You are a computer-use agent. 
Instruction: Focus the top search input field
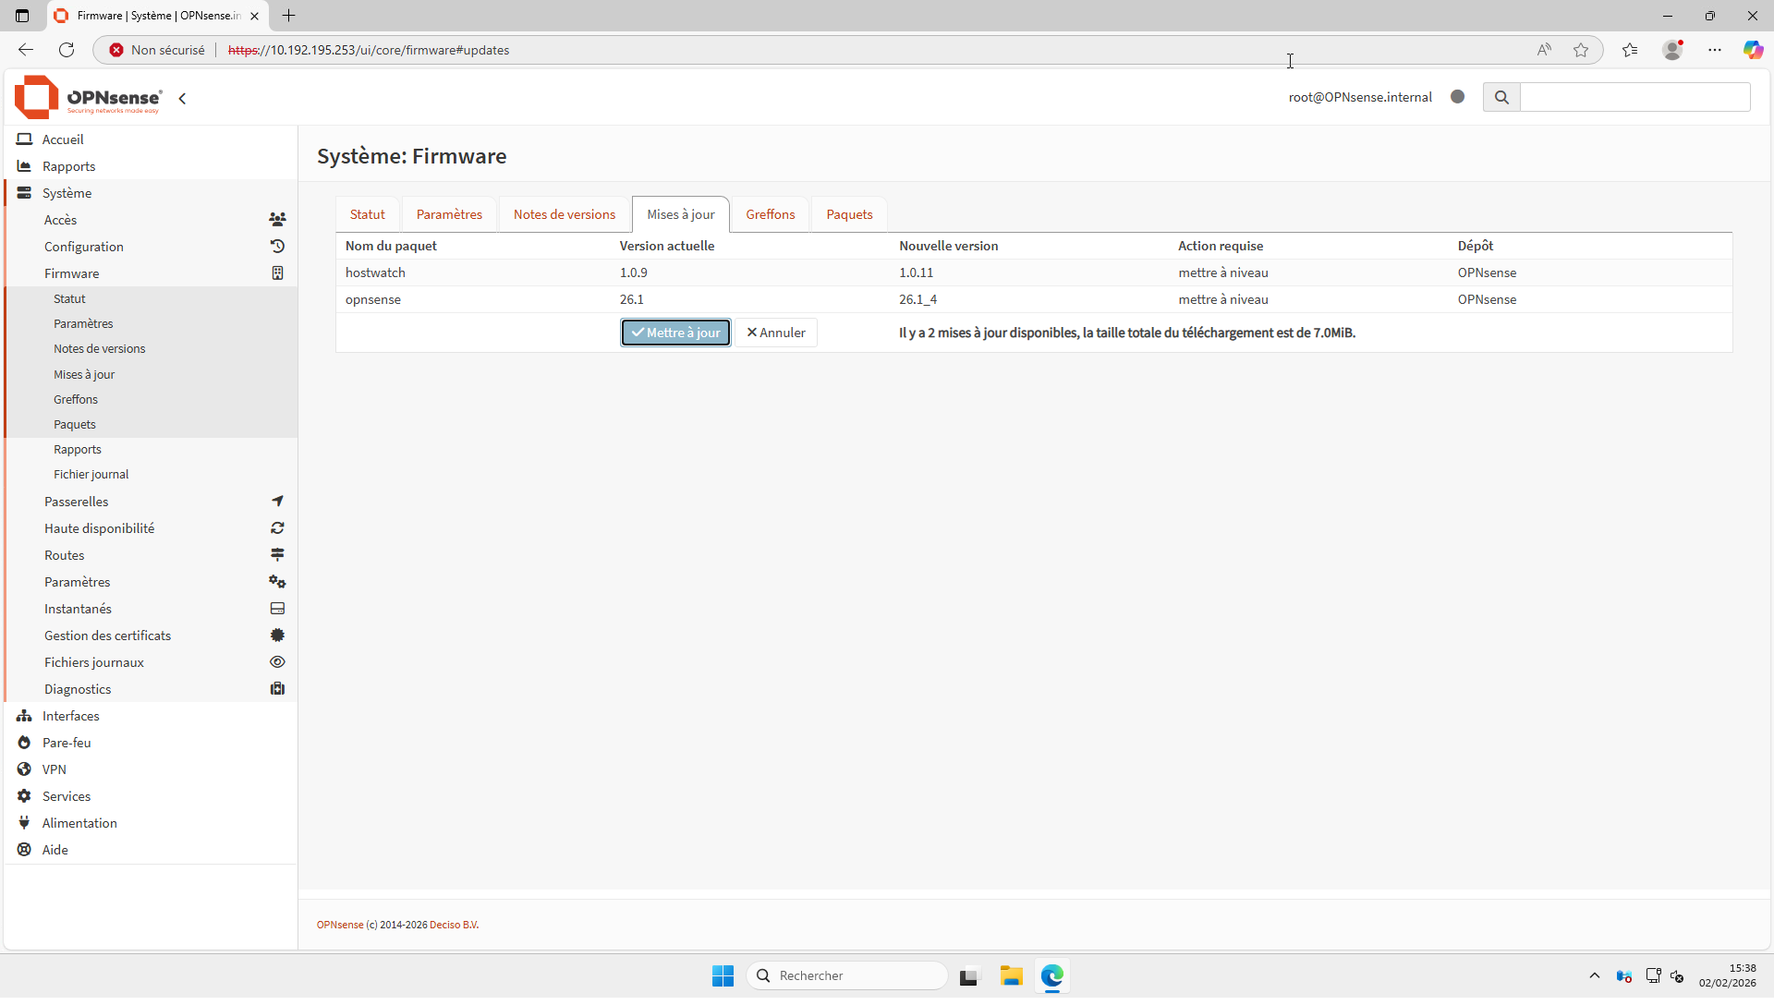pos(1634,97)
